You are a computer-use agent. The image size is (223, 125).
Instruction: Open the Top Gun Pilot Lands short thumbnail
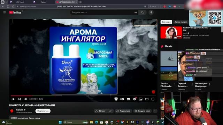click(169, 66)
